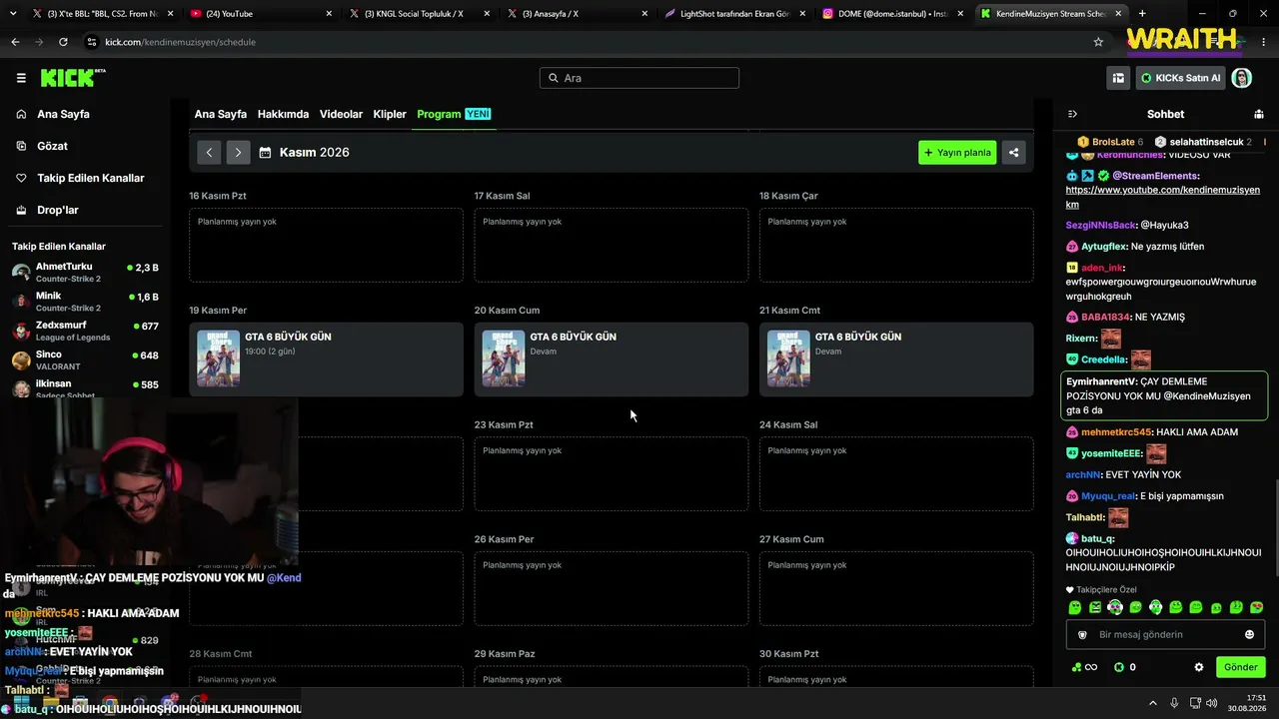Viewport: 1279px width, 719px height.
Task: Click the empty 17 Kasım Sal schedule slot
Action: coord(612,245)
